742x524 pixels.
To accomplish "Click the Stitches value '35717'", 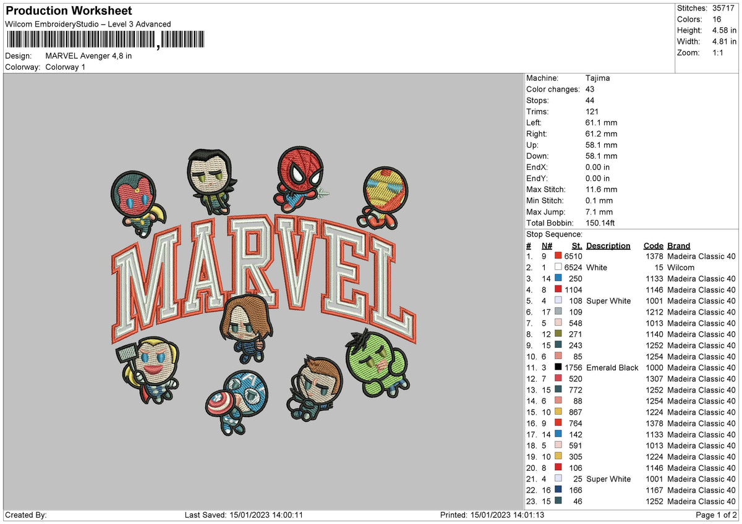I will pos(723,8).
